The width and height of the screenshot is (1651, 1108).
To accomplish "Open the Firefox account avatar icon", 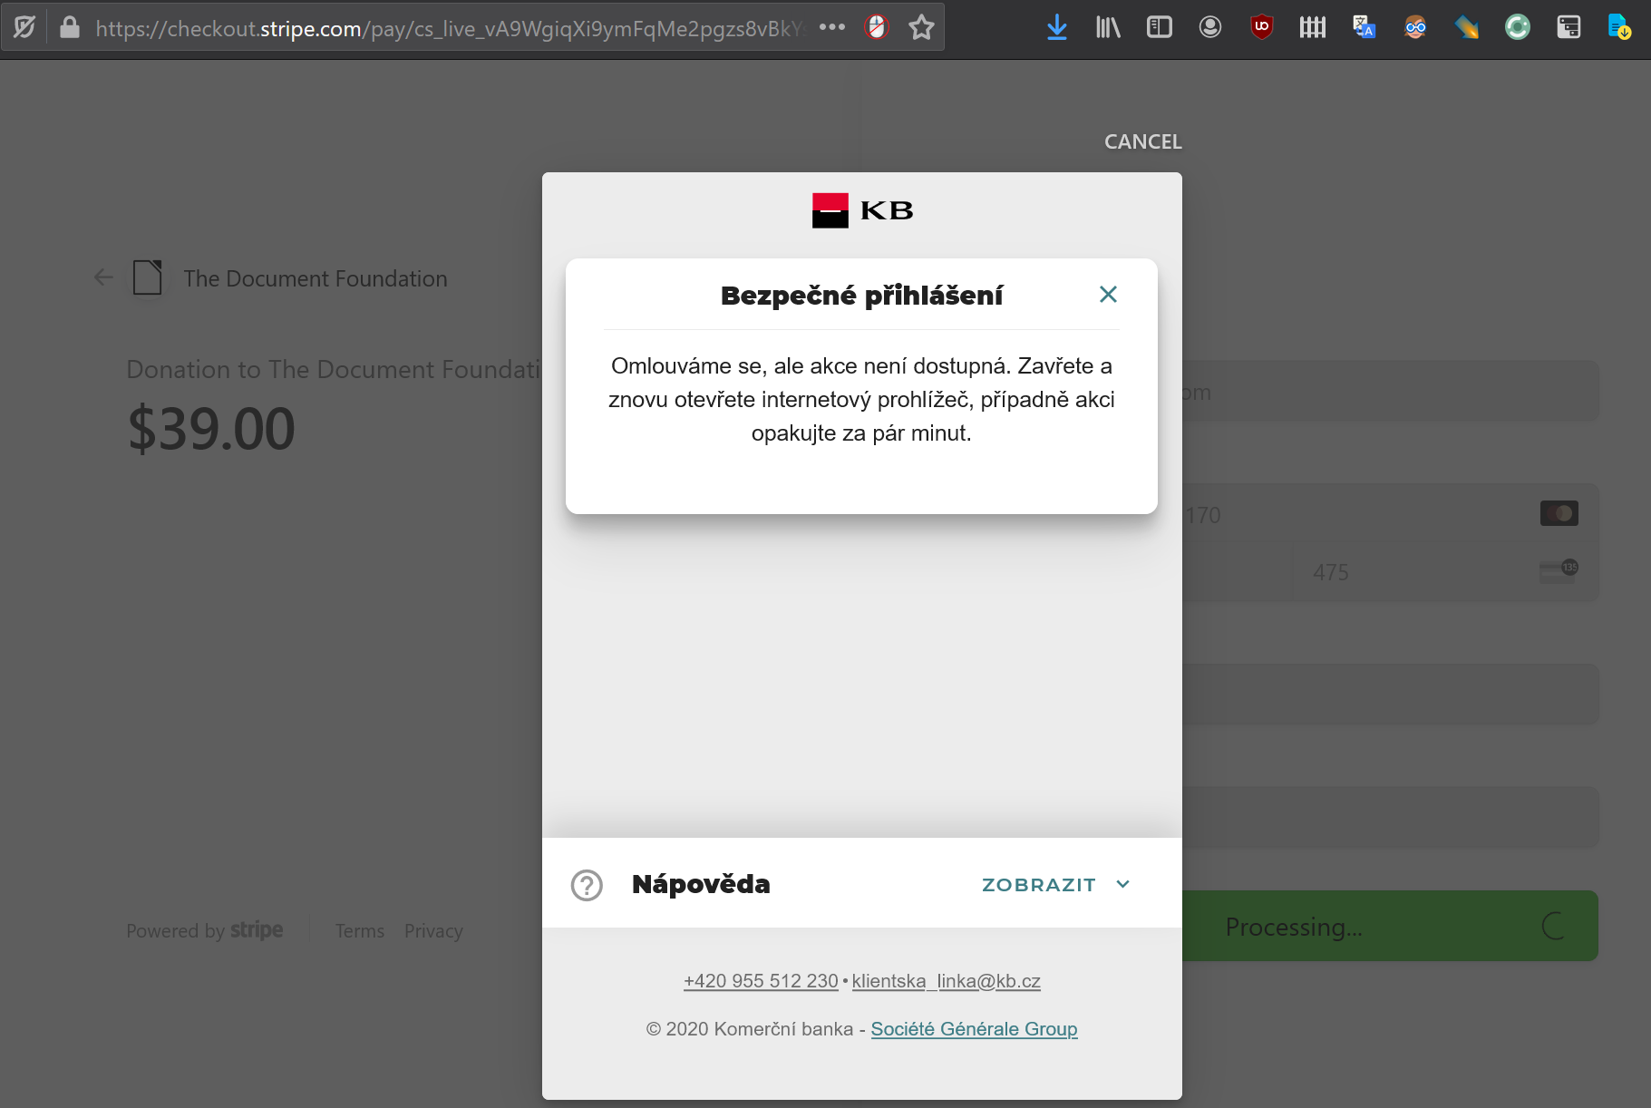I will (1210, 27).
